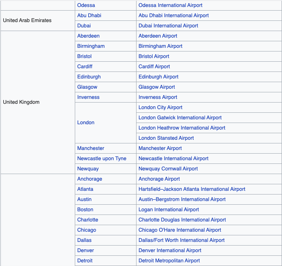Click the Glasgow city link

click(87, 87)
